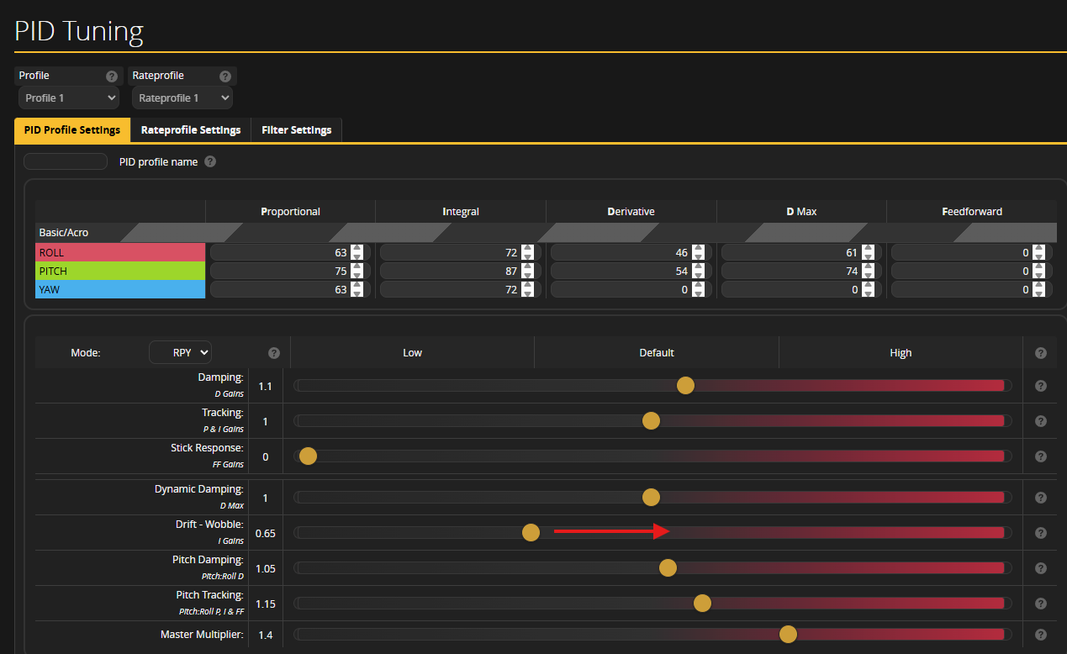Click the ROLL Proportional value field
Screen dimensions: 1067x654
tap(290, 252)
